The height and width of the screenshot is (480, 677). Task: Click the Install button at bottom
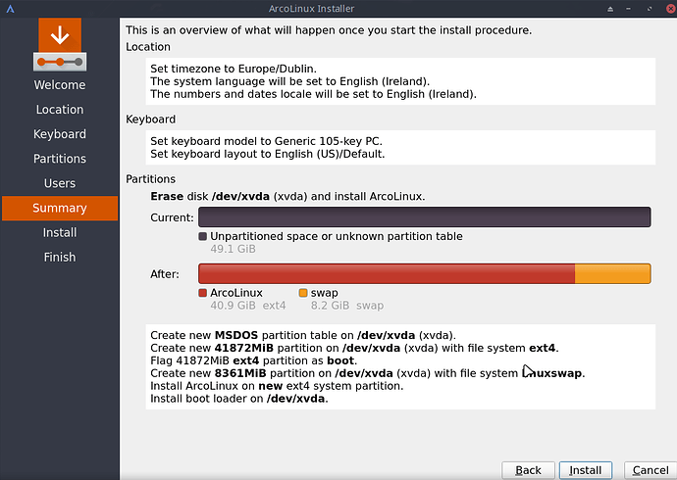[586, 470]
